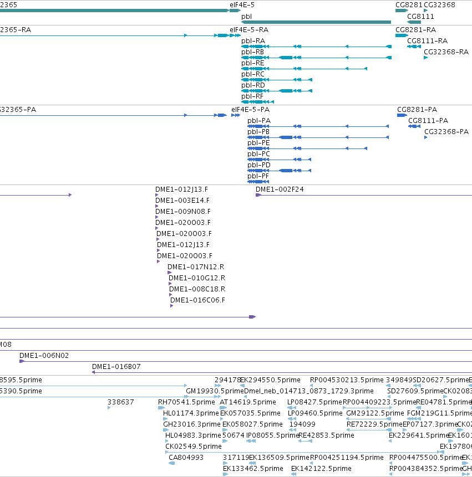Click the pbl-RE transcript label
This screenshot has width=472, height=477.
point(252,63)
